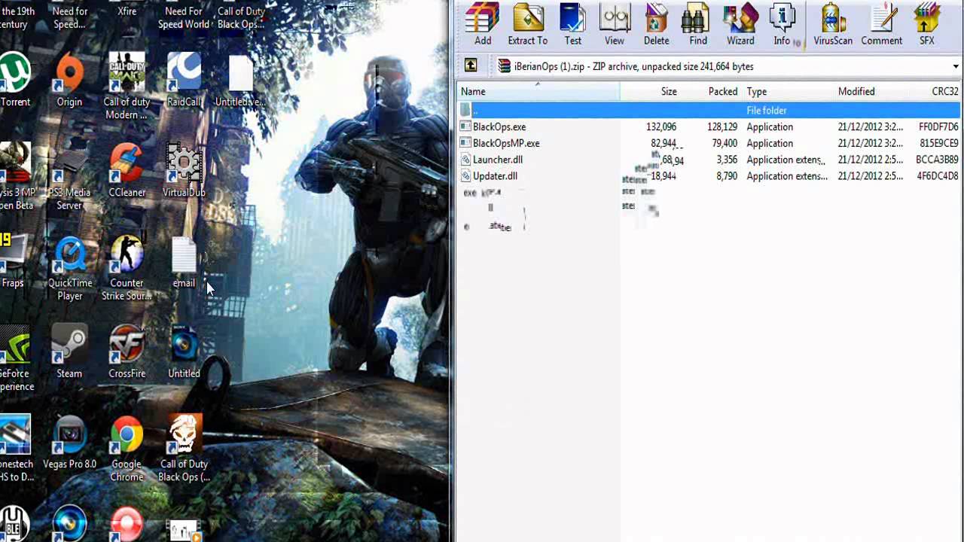Open the View tool in WinRAR
The width and height of the screenshot is (964, 542).
click(x=615, y=25)
